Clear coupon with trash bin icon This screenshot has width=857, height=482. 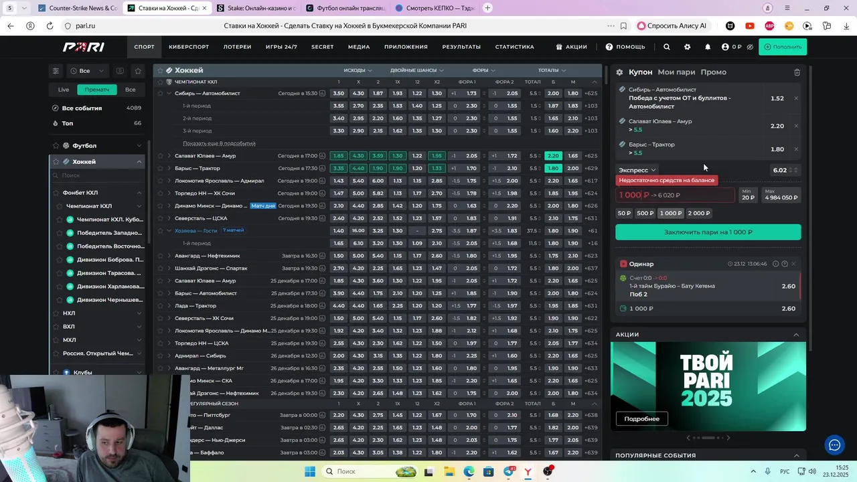pyautogui.click(x=797, y=72)
